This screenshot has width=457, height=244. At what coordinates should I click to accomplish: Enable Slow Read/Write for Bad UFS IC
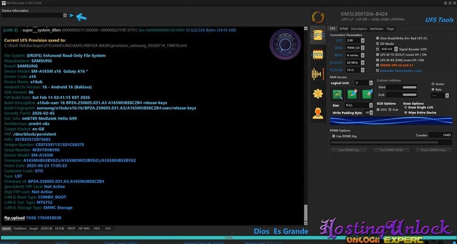point(378,38)
